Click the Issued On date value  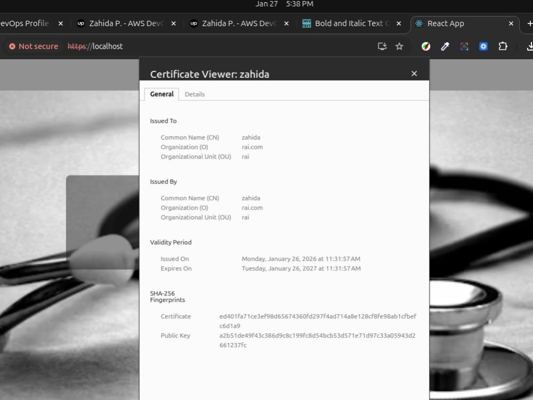click(x=301, y=259)
